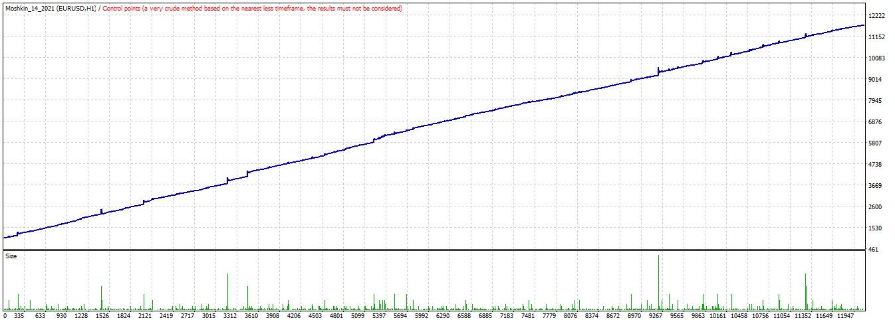Click the 'Size' panel label

pyautogui.click(x=11, y=256)
